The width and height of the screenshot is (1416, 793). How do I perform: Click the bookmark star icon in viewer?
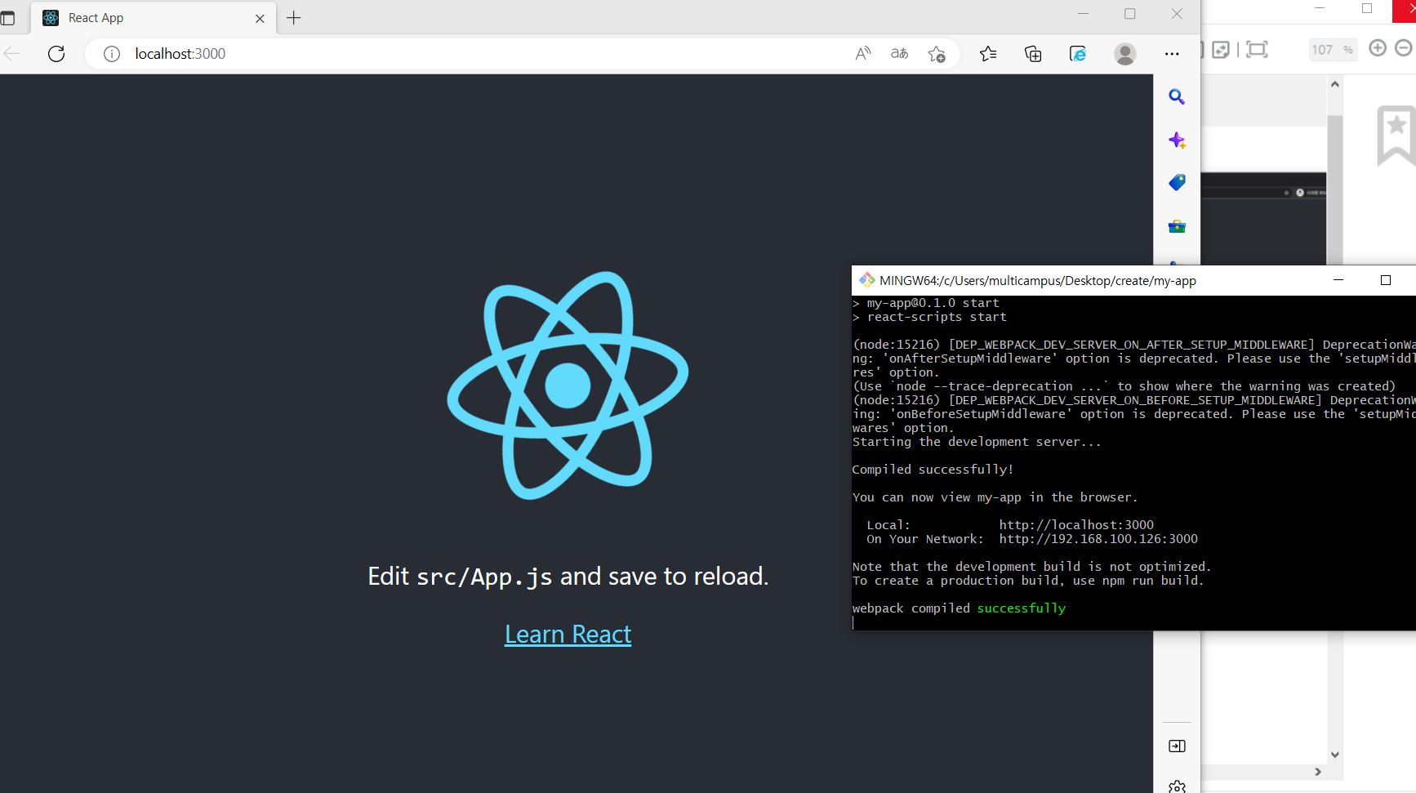1396,135
